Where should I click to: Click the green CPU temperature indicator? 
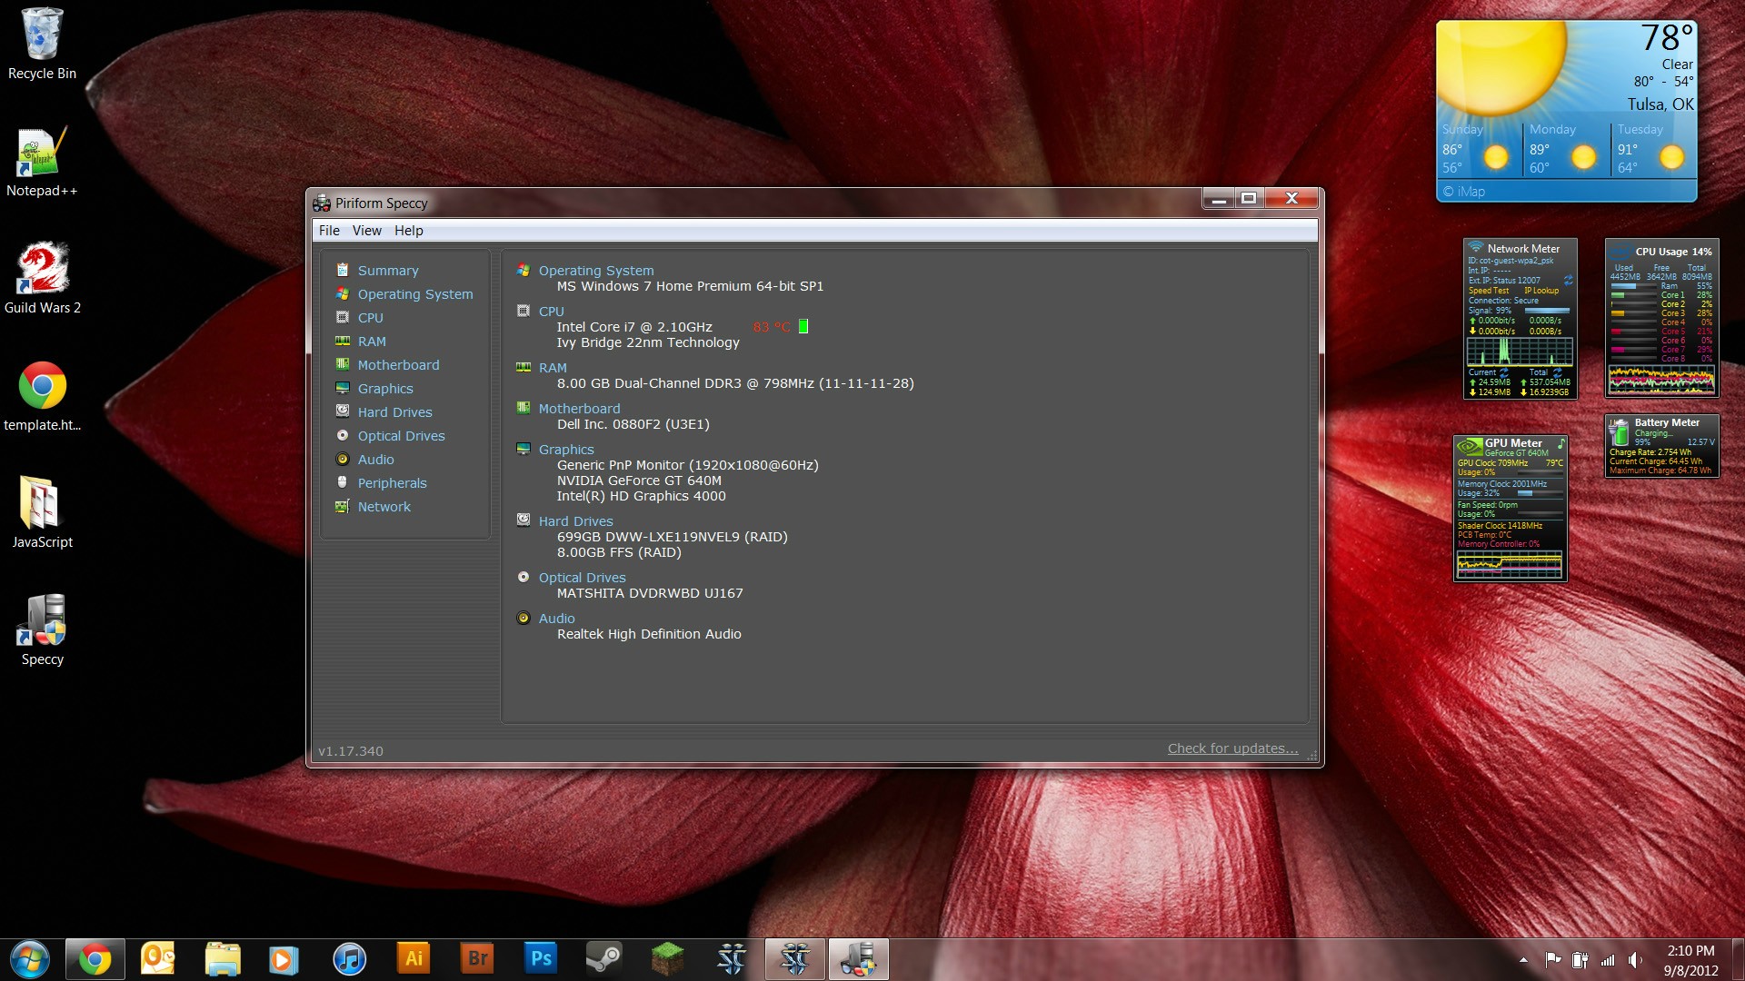[803, 327]
